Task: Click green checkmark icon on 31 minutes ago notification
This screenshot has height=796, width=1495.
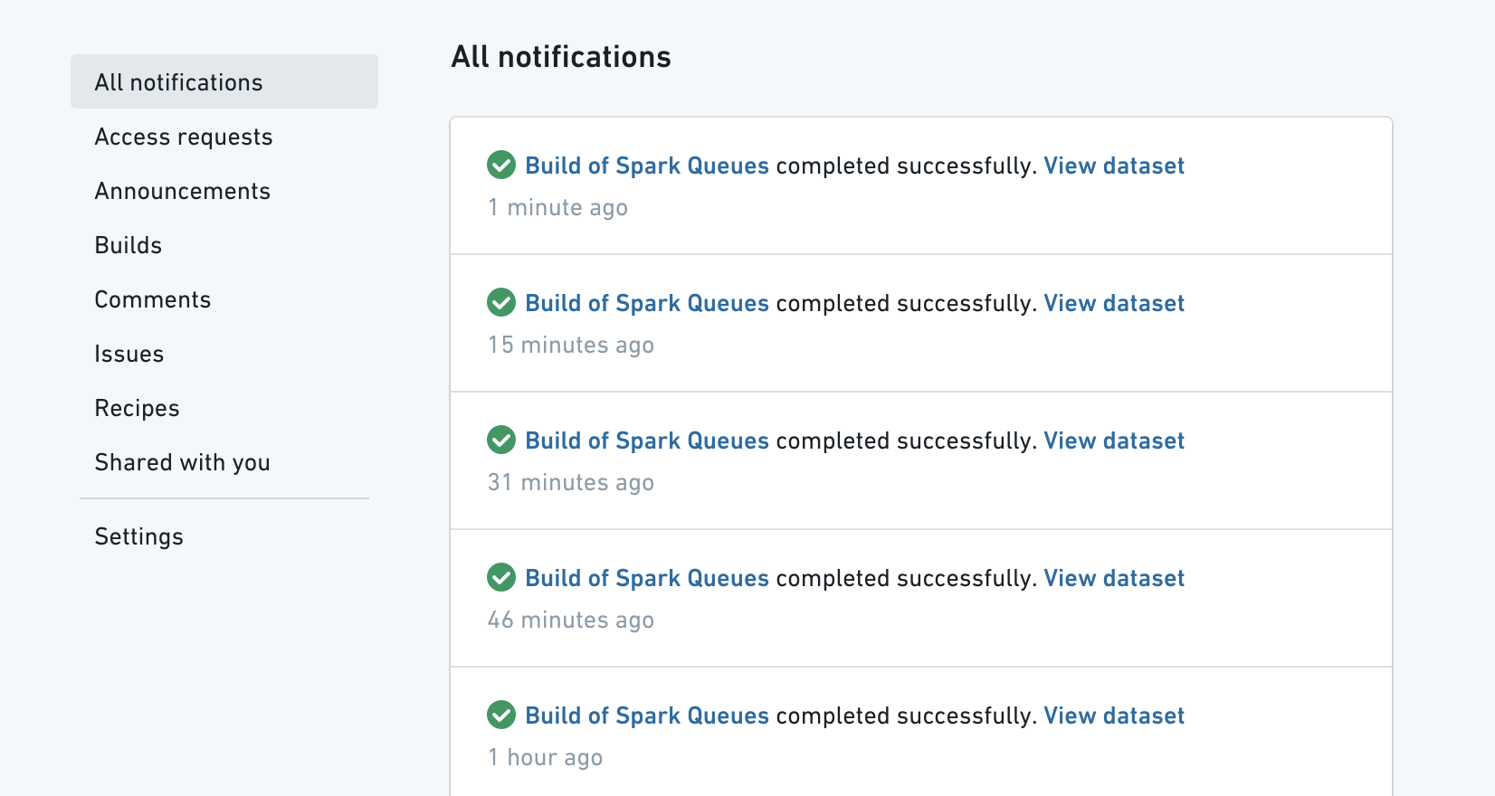Action: (501, 440)
